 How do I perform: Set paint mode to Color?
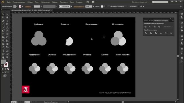(x=3, y=69)
